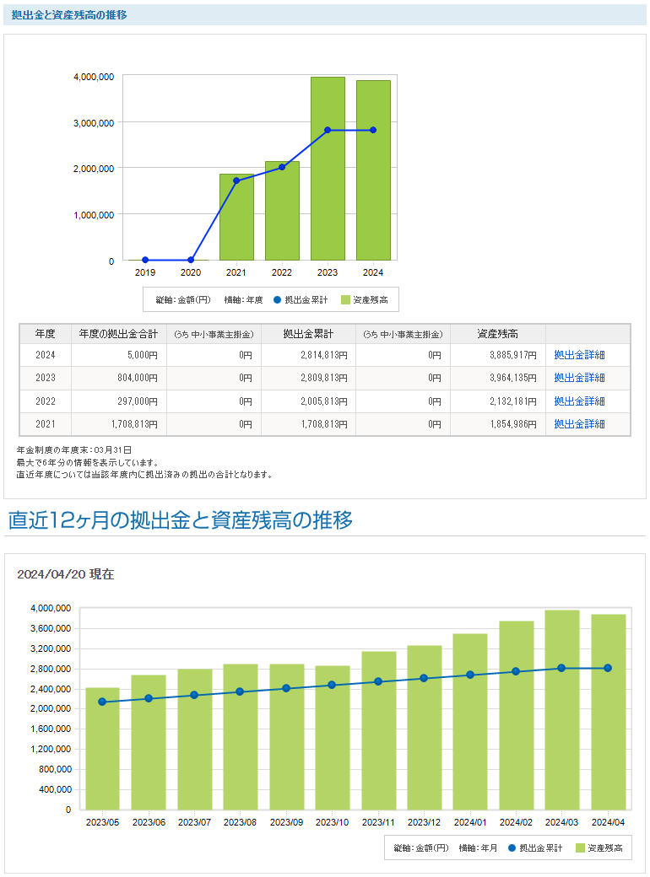The height and width of the screenshot is (877, 650).
Task: Click the 2024/04 data point on monthly line
Action: [608, 668]
